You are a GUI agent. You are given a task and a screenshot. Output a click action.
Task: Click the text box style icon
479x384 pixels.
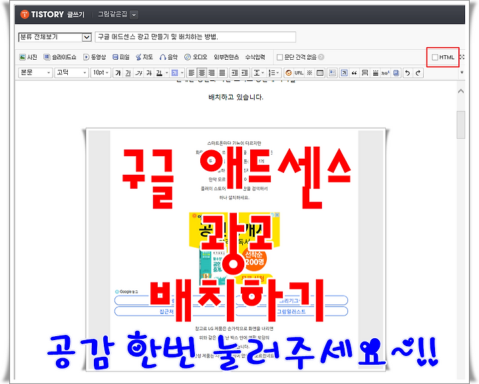345,73
